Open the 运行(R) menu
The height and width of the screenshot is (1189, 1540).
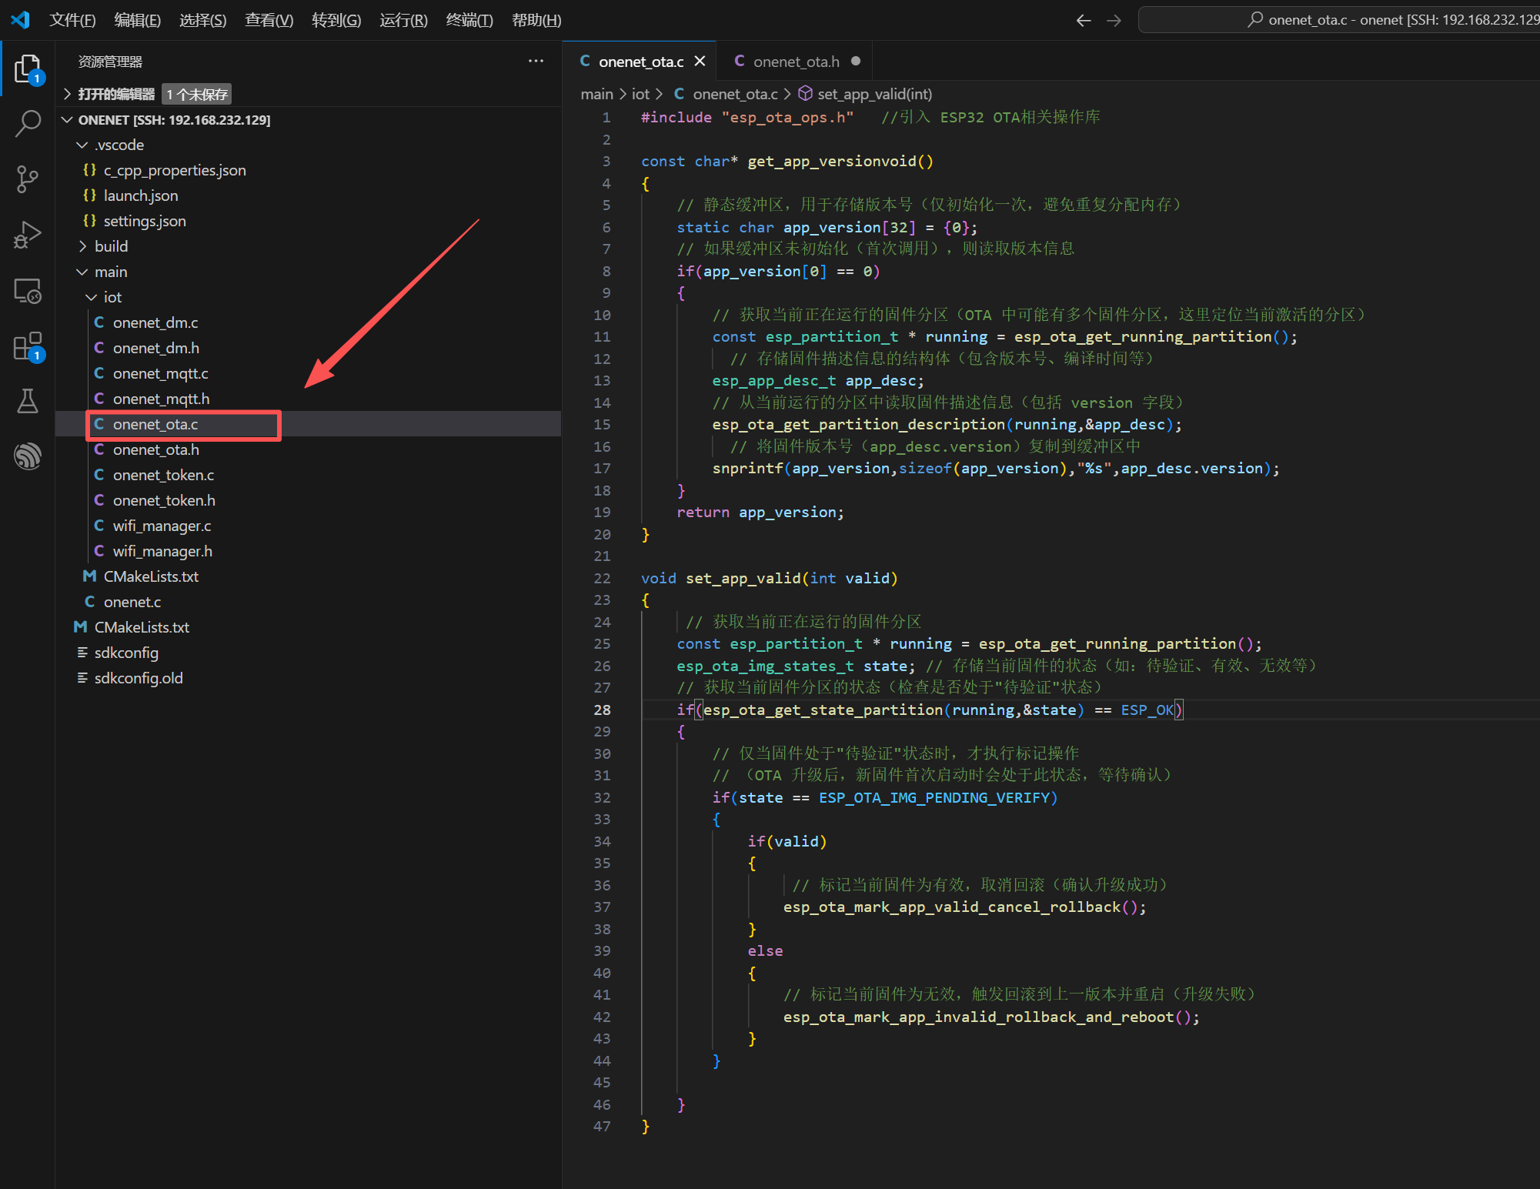pyautogui.click(x=403, y=20)
